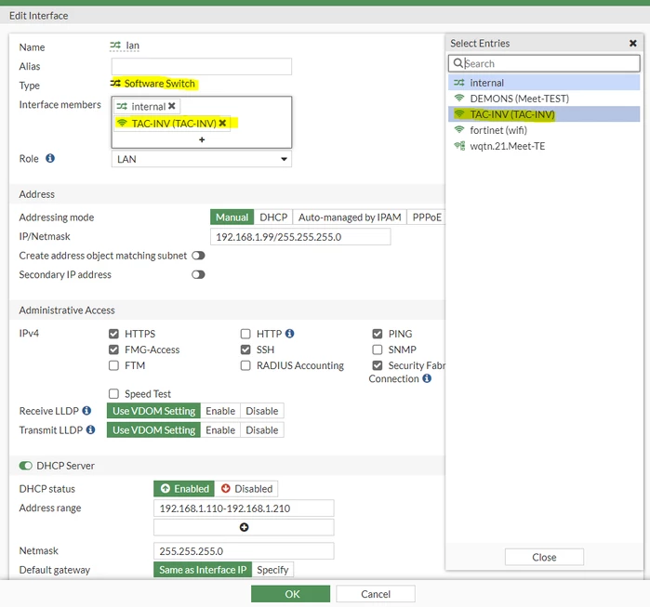Toggle PING access checkbox
Image resolution: width=650 pixels, height=607 pixels.
tap(378, 334)
